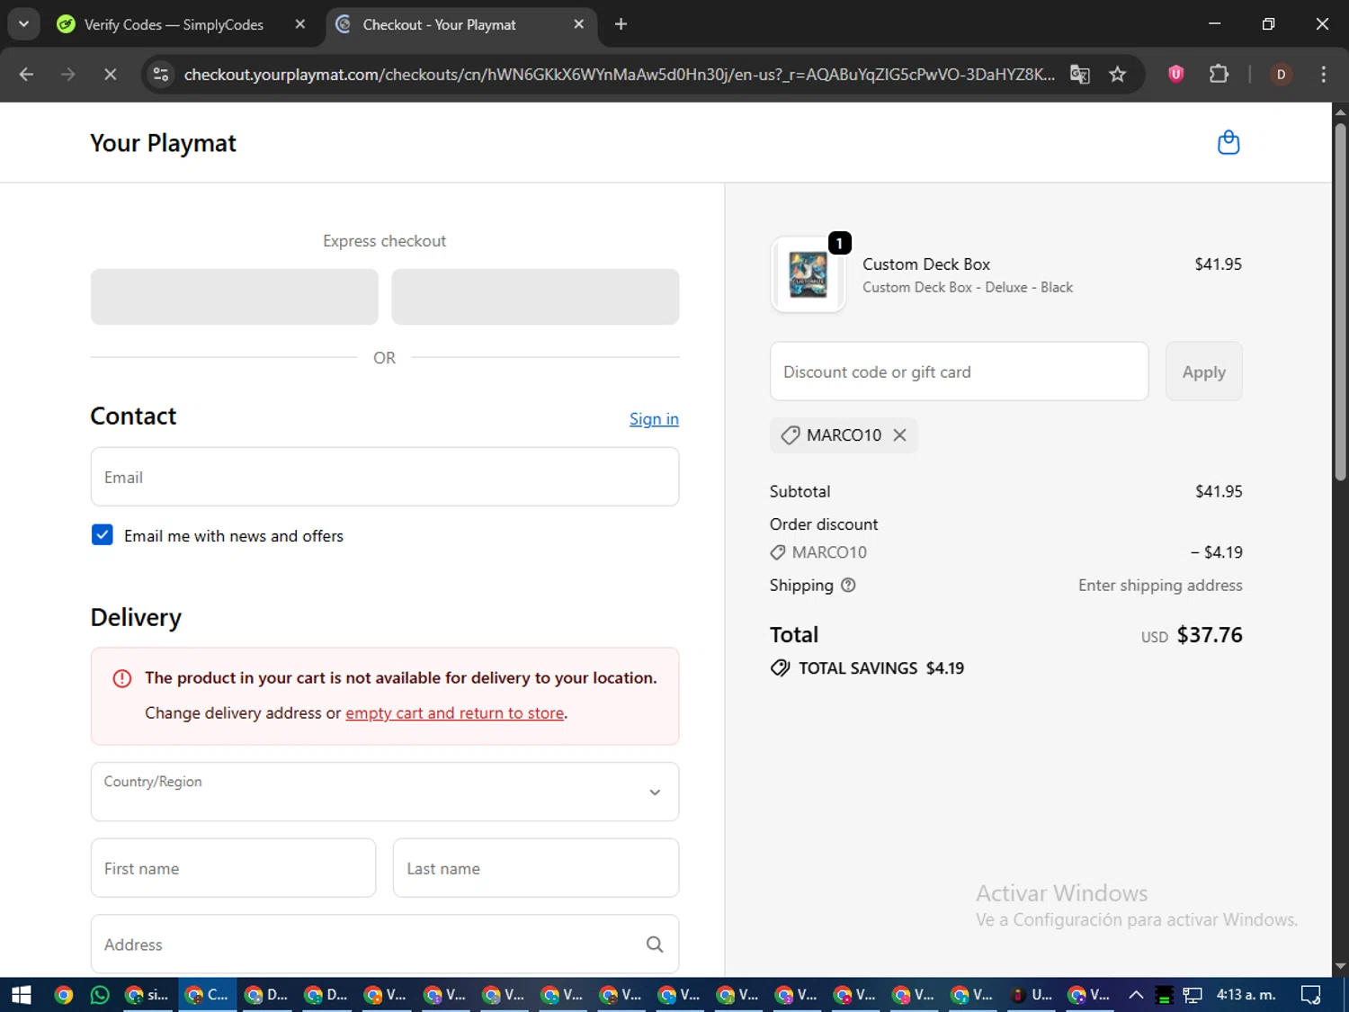The image size is (1349, 1012).
Task: Open the tab search dropdown arrow
Action: [x=23, y=24]
